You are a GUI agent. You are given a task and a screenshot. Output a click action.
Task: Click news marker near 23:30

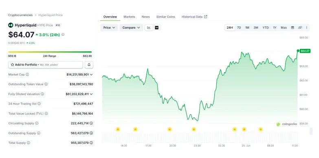click(x=194, y=129)
